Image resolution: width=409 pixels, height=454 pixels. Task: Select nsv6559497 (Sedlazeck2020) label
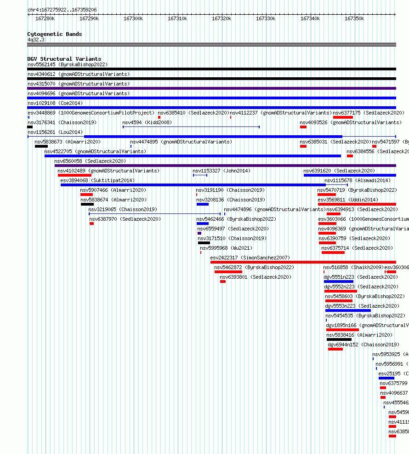point(233,229)
